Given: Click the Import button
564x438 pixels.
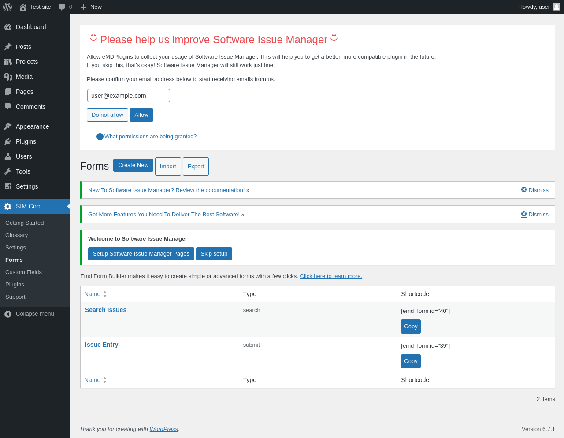Looking at the screenshot, I should pyautogui.click(x=168, y=167).
